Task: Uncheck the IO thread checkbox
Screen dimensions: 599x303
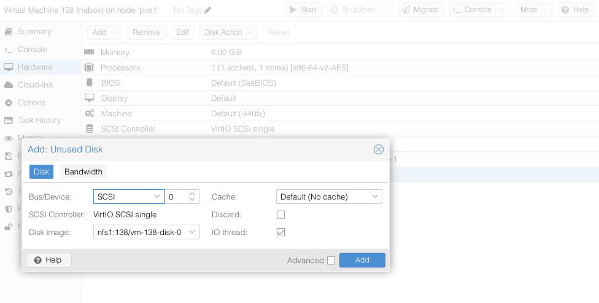Action: click(x=281, y=232)
